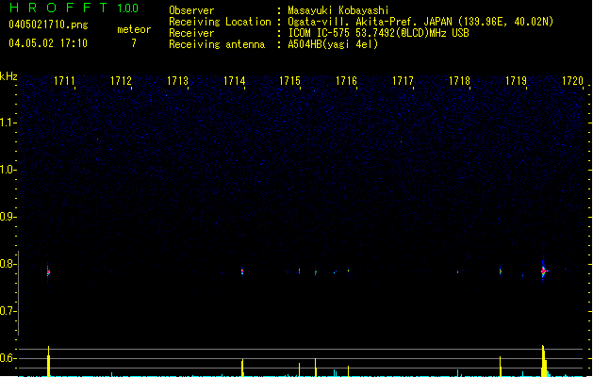This screenshot has height=377, width=593.
Task: Click the meteor echo just before 1715
Action: pyautogui.click(x=299, y=270)
